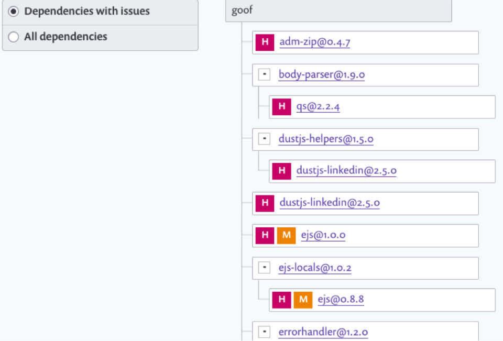
Task: Click the High severity badge on adm-zip@0.4.7
Action: point(265,42)
